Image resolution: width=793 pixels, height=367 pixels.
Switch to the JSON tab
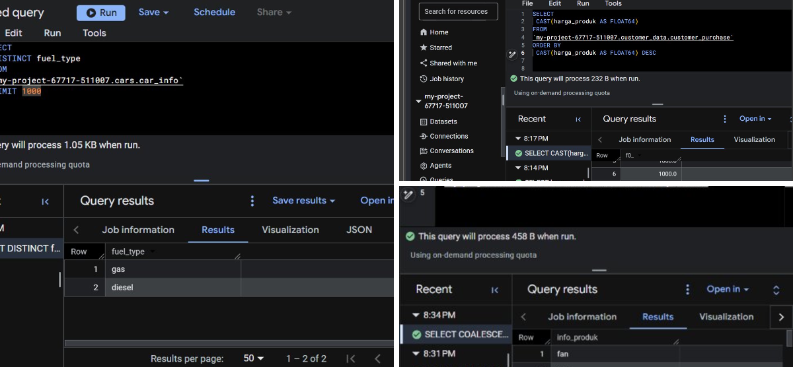[359, 230]
